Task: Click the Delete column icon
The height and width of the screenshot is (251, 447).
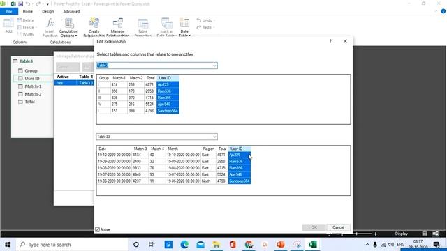Action: [x=20, y=20]
